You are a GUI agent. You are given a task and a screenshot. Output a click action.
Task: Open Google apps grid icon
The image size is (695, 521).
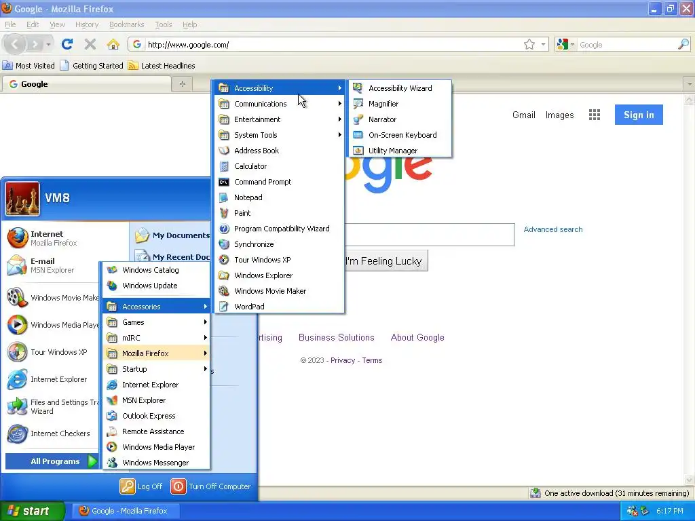tap(595, 115)
